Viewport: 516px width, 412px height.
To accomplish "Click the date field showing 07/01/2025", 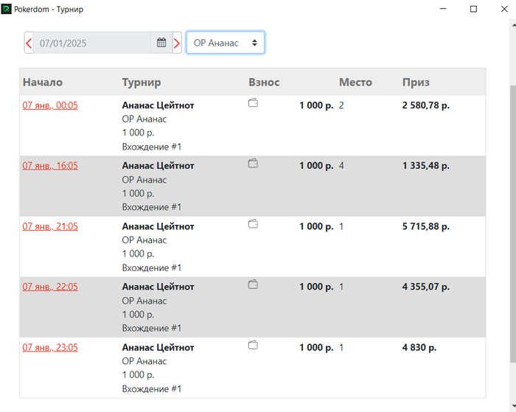I will (x=92, y=43).
